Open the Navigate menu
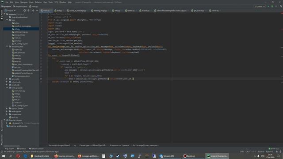The width and height of the screenshot is (283, 159). 24,2
